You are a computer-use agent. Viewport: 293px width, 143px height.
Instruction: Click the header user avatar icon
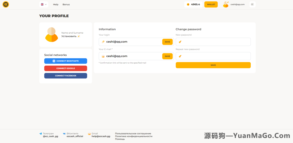[226, 5]
